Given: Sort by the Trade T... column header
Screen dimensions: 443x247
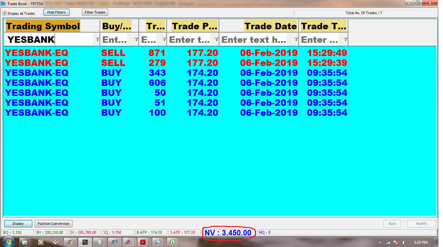Looking at the screenshot, I should pos(323,26).
